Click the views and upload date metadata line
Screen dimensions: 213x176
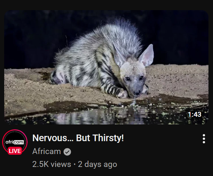pos(75,164)
